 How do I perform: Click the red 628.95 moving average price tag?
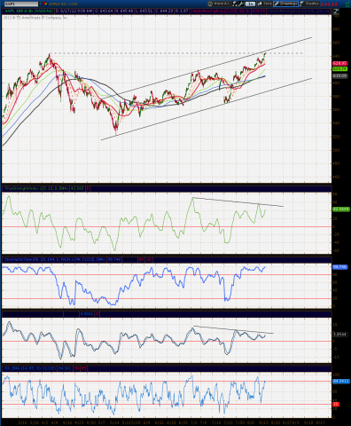pos(339,63)
